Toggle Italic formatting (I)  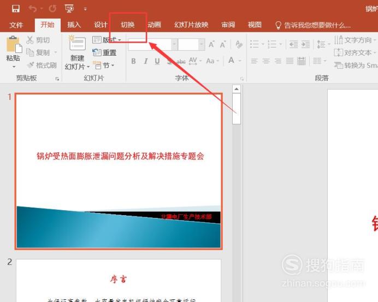pyautogui.click(x=146, y=61)
